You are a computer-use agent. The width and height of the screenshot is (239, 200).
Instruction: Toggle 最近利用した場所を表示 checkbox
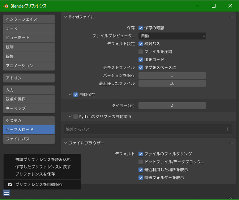141,170
